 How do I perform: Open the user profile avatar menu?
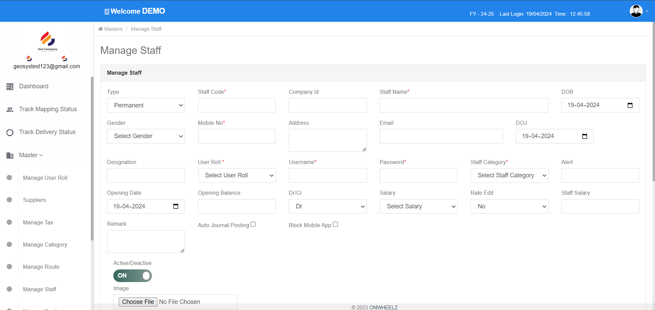[636, 11]
